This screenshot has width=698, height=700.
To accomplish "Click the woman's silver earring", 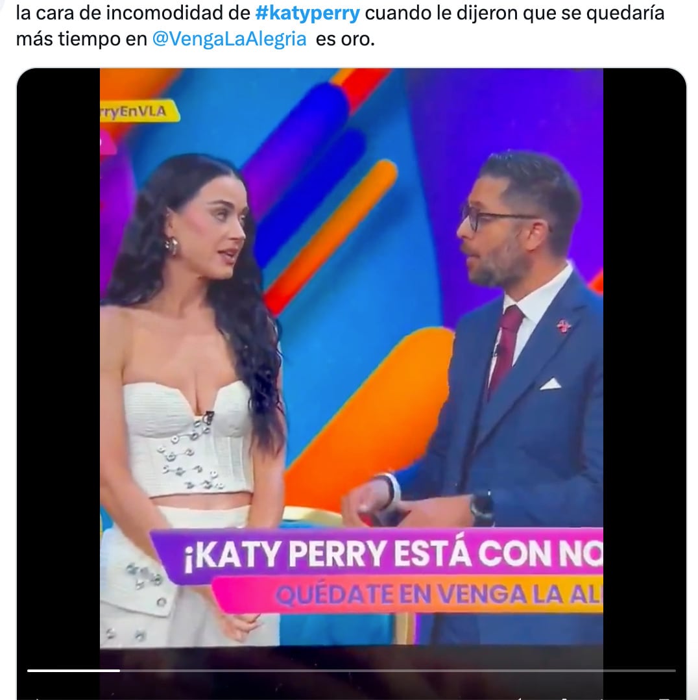I will pos(171,246).
